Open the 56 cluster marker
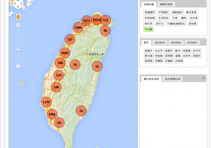212x148 pixels. pos(75,65)
